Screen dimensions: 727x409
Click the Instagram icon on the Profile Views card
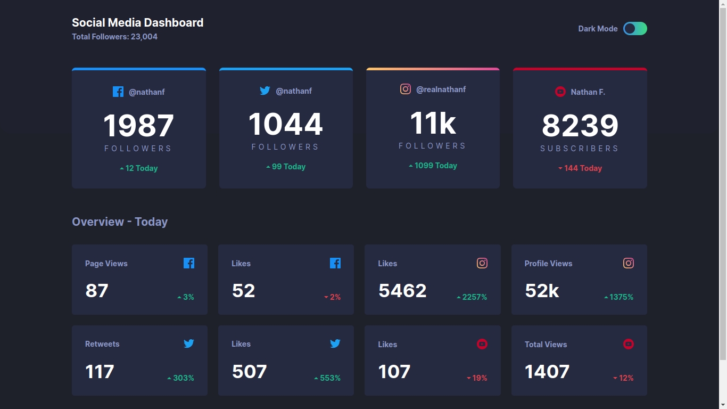(x=628, y=263)
